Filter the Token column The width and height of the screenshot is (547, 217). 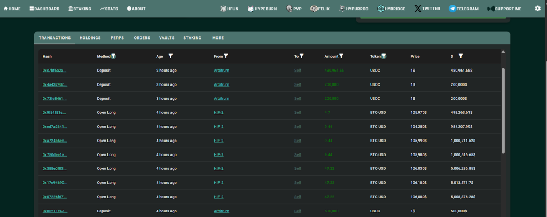pos(384,56)
